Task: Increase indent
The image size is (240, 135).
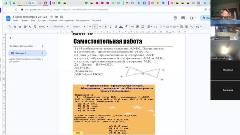Action: click(x=186, y=27)
